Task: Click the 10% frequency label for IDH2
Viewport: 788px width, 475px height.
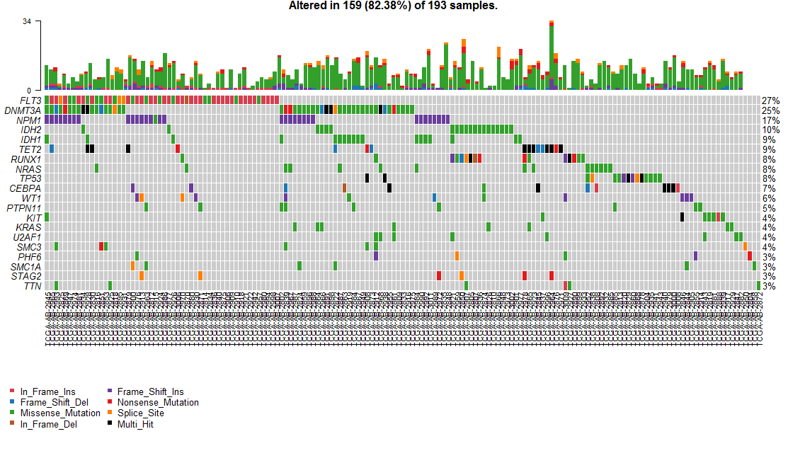Action: [x=772, y=130]
